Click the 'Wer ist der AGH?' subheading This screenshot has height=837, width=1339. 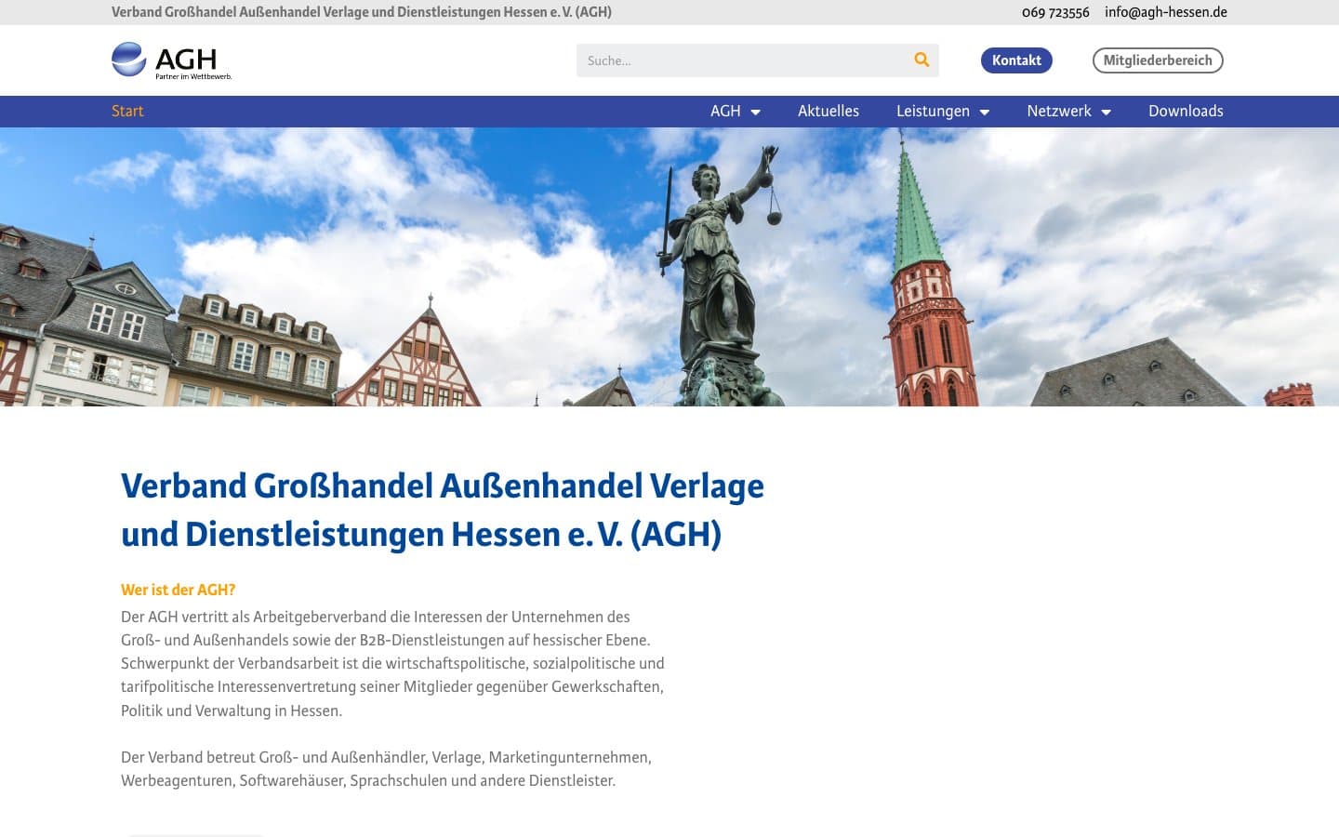(x=178, y=590)
